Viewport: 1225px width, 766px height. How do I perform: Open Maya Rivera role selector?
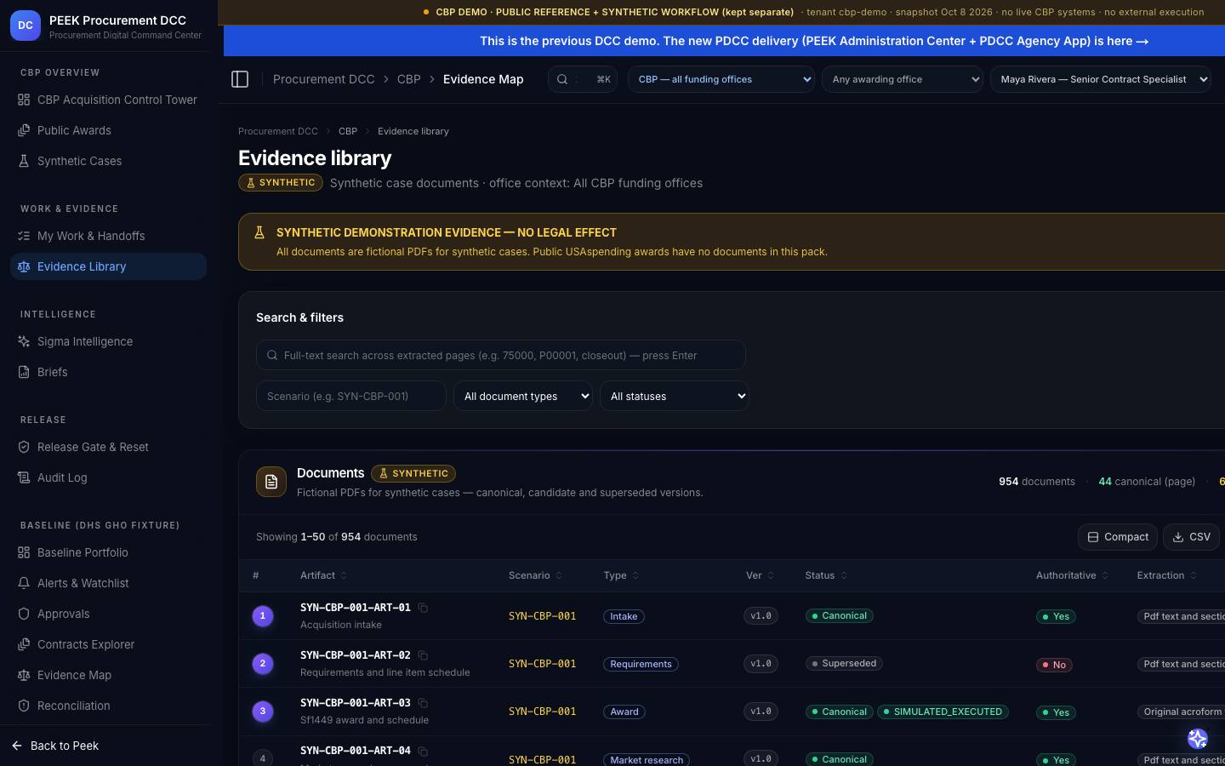pos(1101,79)
